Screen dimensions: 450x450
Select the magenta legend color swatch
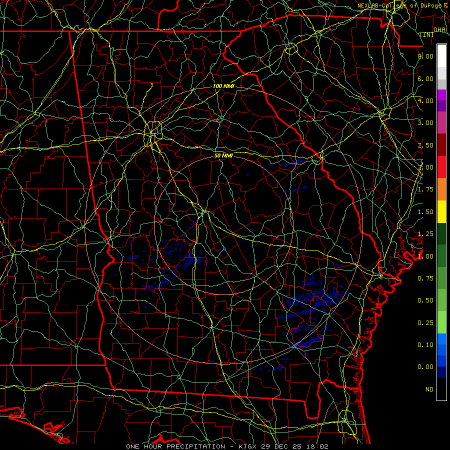pos(441,95)
